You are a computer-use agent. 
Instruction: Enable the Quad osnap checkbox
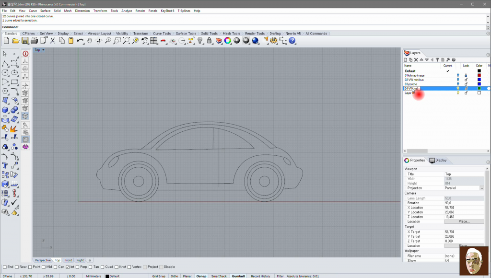pos(103,267)
